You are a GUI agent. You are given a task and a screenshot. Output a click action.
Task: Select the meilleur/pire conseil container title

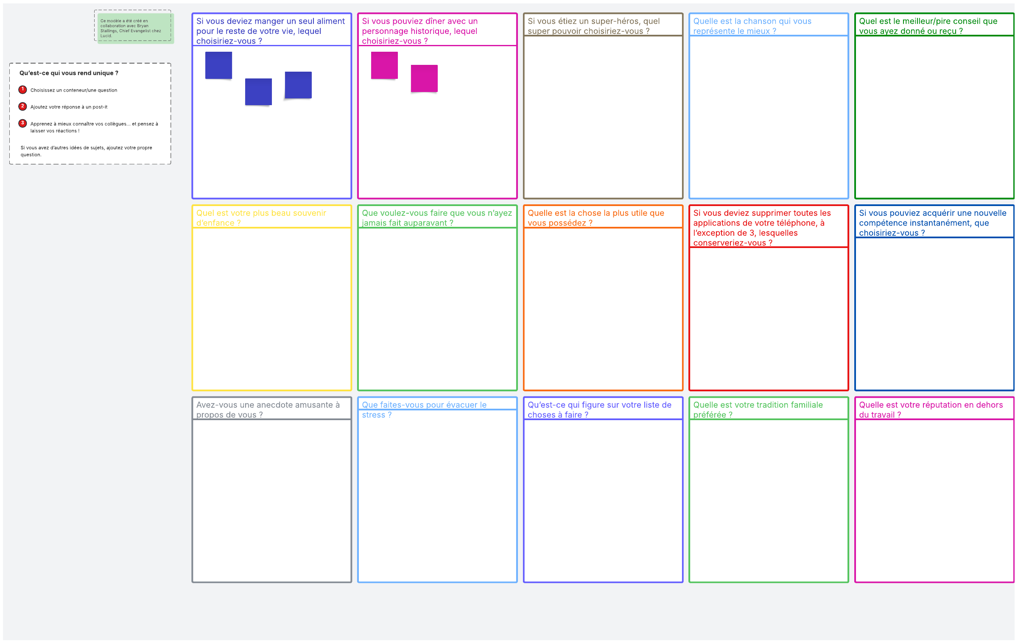point(928,26)
